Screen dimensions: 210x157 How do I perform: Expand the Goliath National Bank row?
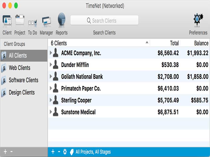pyautogui.click(x=51, y=76)
